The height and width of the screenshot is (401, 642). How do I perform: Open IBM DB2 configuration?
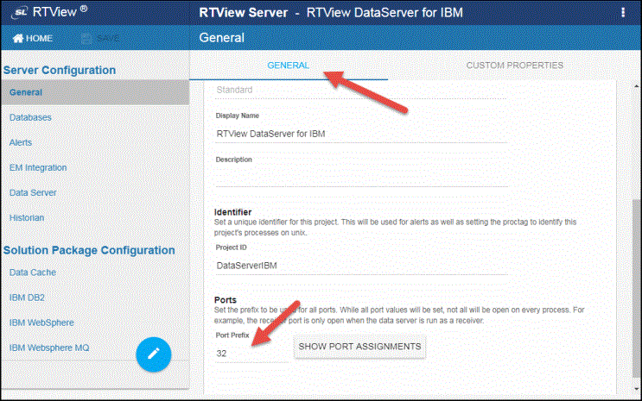(29, 298)
